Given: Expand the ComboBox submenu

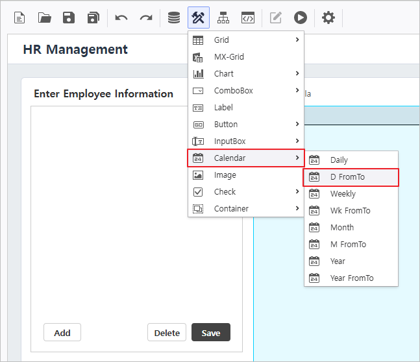Looking at the screenshot, I should 246,91.
